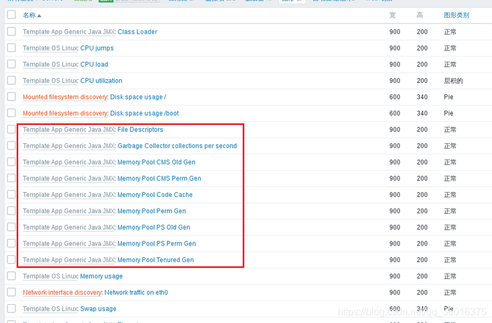Open Garbage Collector collections per second graph
Screen dimensions: 492x323
(x=177, y=146)
